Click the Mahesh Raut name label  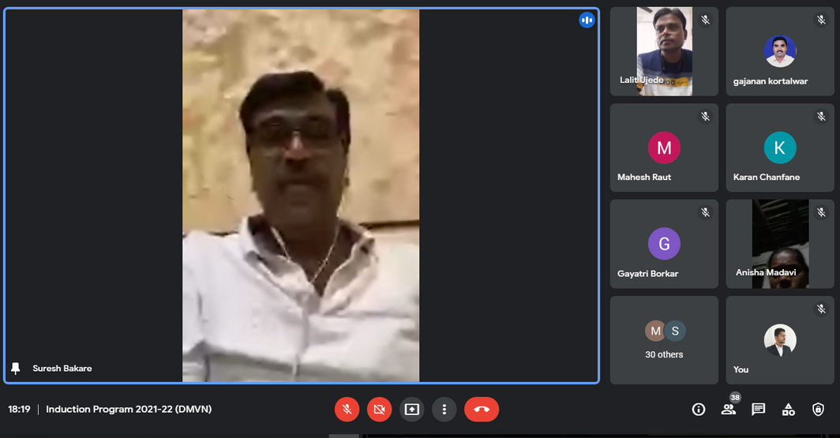[644, 178]
